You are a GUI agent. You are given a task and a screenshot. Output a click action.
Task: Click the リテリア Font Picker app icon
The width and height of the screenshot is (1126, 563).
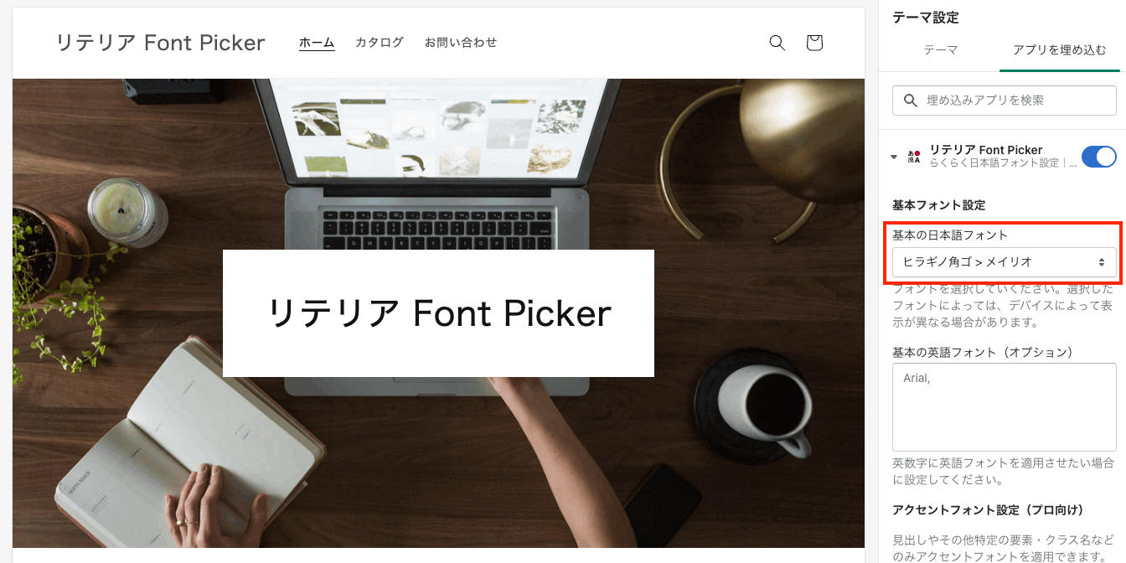(x=914, y=157)
